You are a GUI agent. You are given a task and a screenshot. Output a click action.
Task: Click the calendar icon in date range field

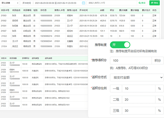click(x=83, y=3)
